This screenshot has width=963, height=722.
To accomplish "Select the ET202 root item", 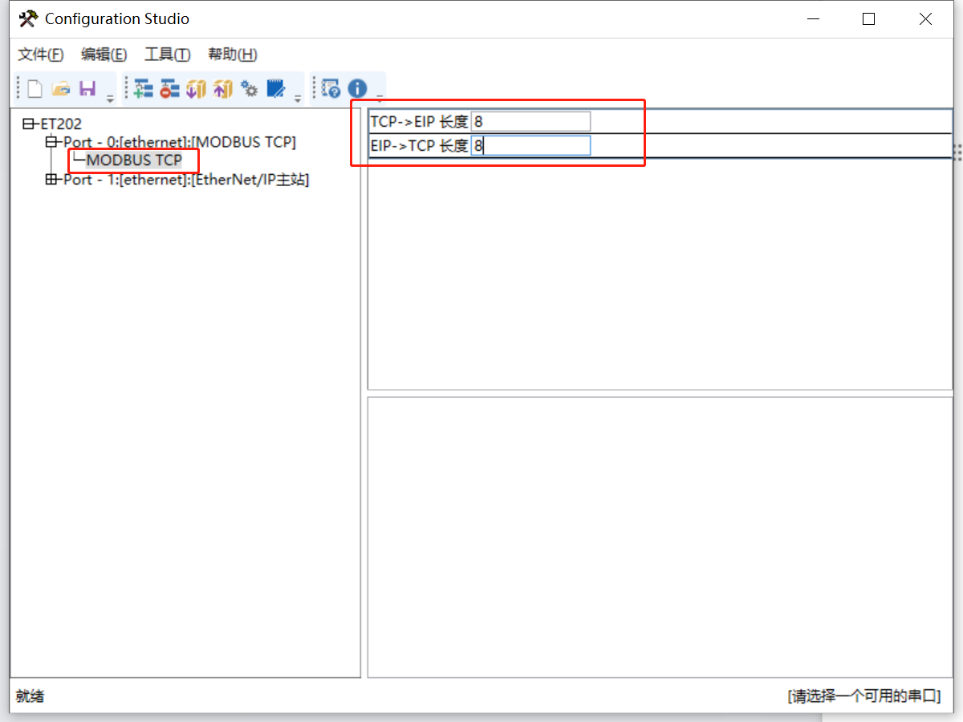I will pyautogui.click(x=61, y=124).
